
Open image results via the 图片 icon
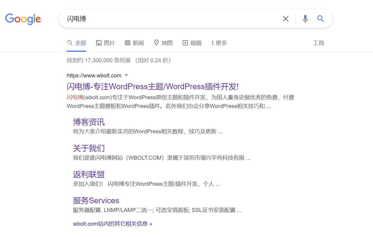(99, 42)
